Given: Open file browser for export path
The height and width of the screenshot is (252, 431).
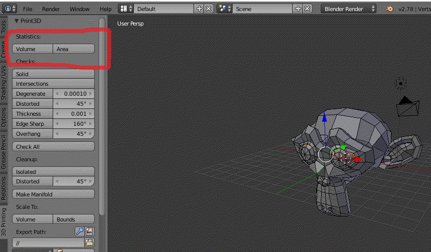Looking at the screenshot, I should 89,242.
